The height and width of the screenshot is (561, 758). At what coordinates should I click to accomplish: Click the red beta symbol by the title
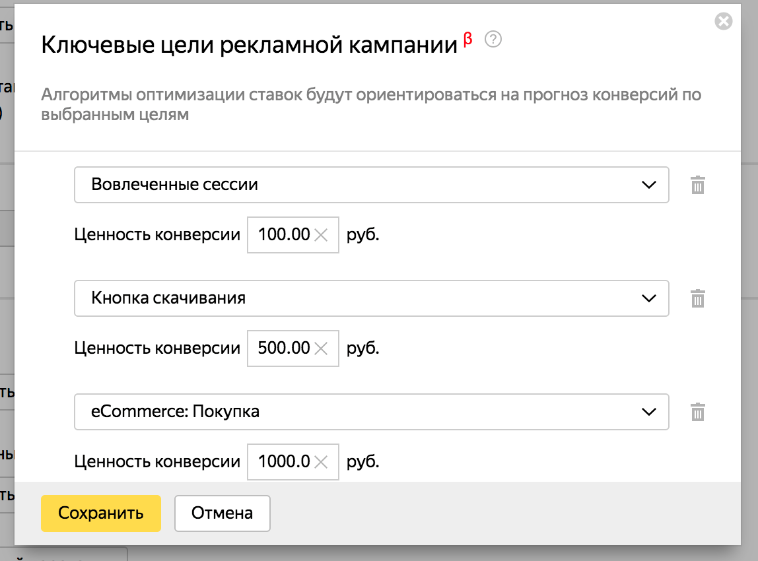(468, 40)
